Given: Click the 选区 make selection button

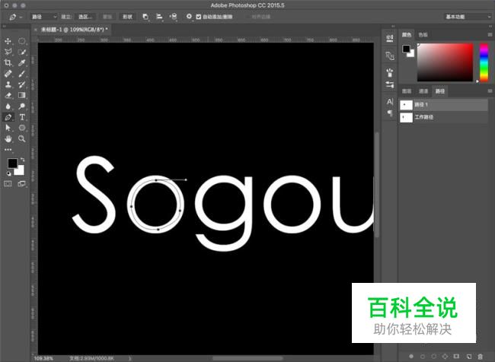Looking at the screenshot, I should point(85,17).
